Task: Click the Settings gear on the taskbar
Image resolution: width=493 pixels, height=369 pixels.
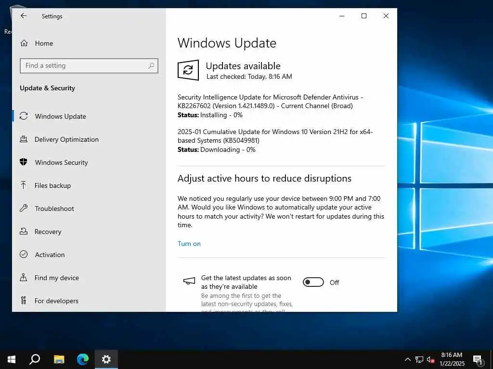Action: click(x=106, y=359)
